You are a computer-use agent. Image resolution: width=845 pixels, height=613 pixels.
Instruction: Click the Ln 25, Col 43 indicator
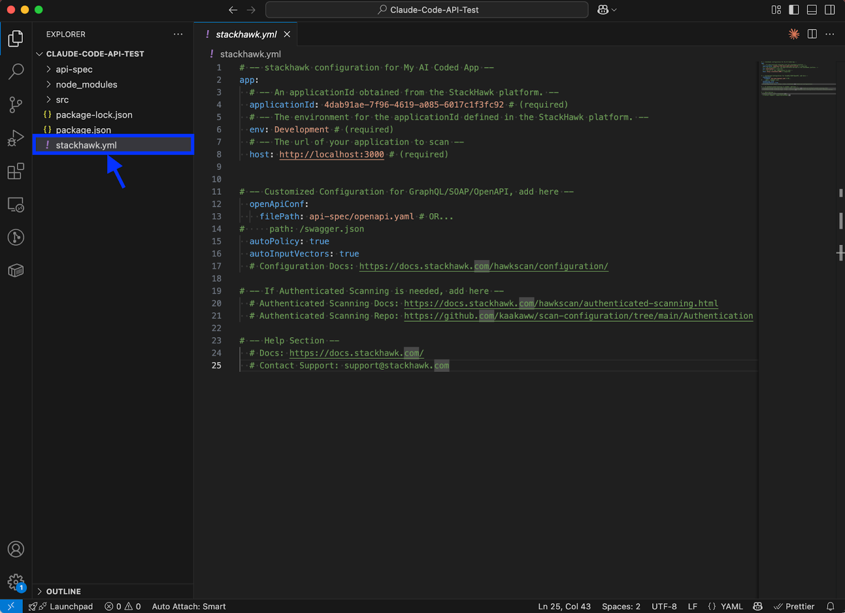[x=564, y=606]
